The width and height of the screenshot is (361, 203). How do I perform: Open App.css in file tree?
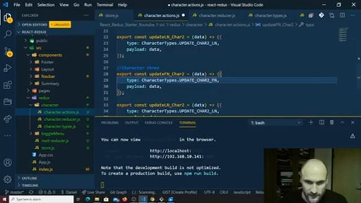coord(46,155)
